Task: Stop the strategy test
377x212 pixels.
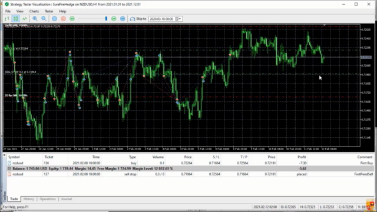Action: (63, 19)
